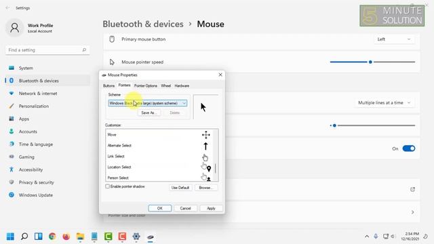434x244 pixels.
Task: Click the Work Profile avatar
Action: [15, 28]
